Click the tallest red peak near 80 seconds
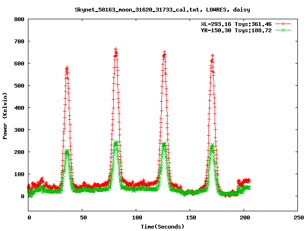Viewport: 308px width, 231px height. pos(115,50)
